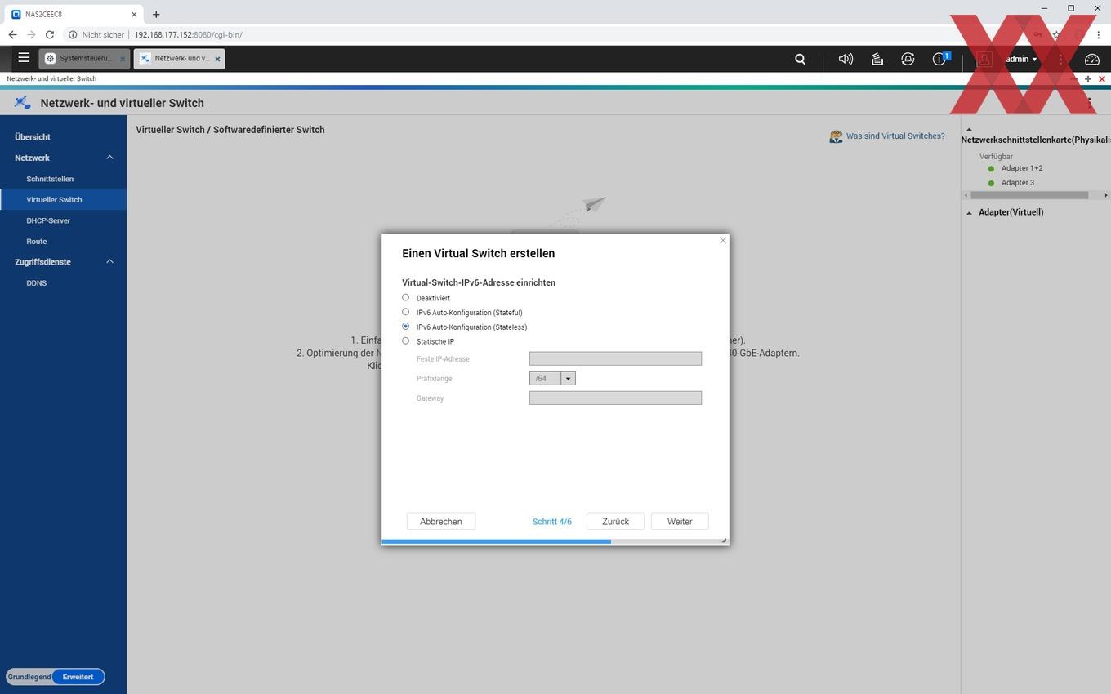The width and height of the screenshot is (1111, 694).
Task: Select IPv6 Auto-Konfiguration (Stateful)
Action: pos(405,312)
